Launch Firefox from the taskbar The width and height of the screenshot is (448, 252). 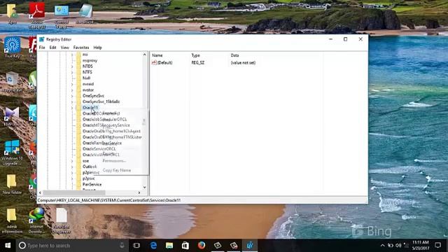point(202,245)
